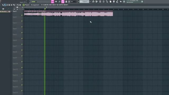Click the small X icon above track headers
This screenshot has height=95, width=169.
pos(17,9)
